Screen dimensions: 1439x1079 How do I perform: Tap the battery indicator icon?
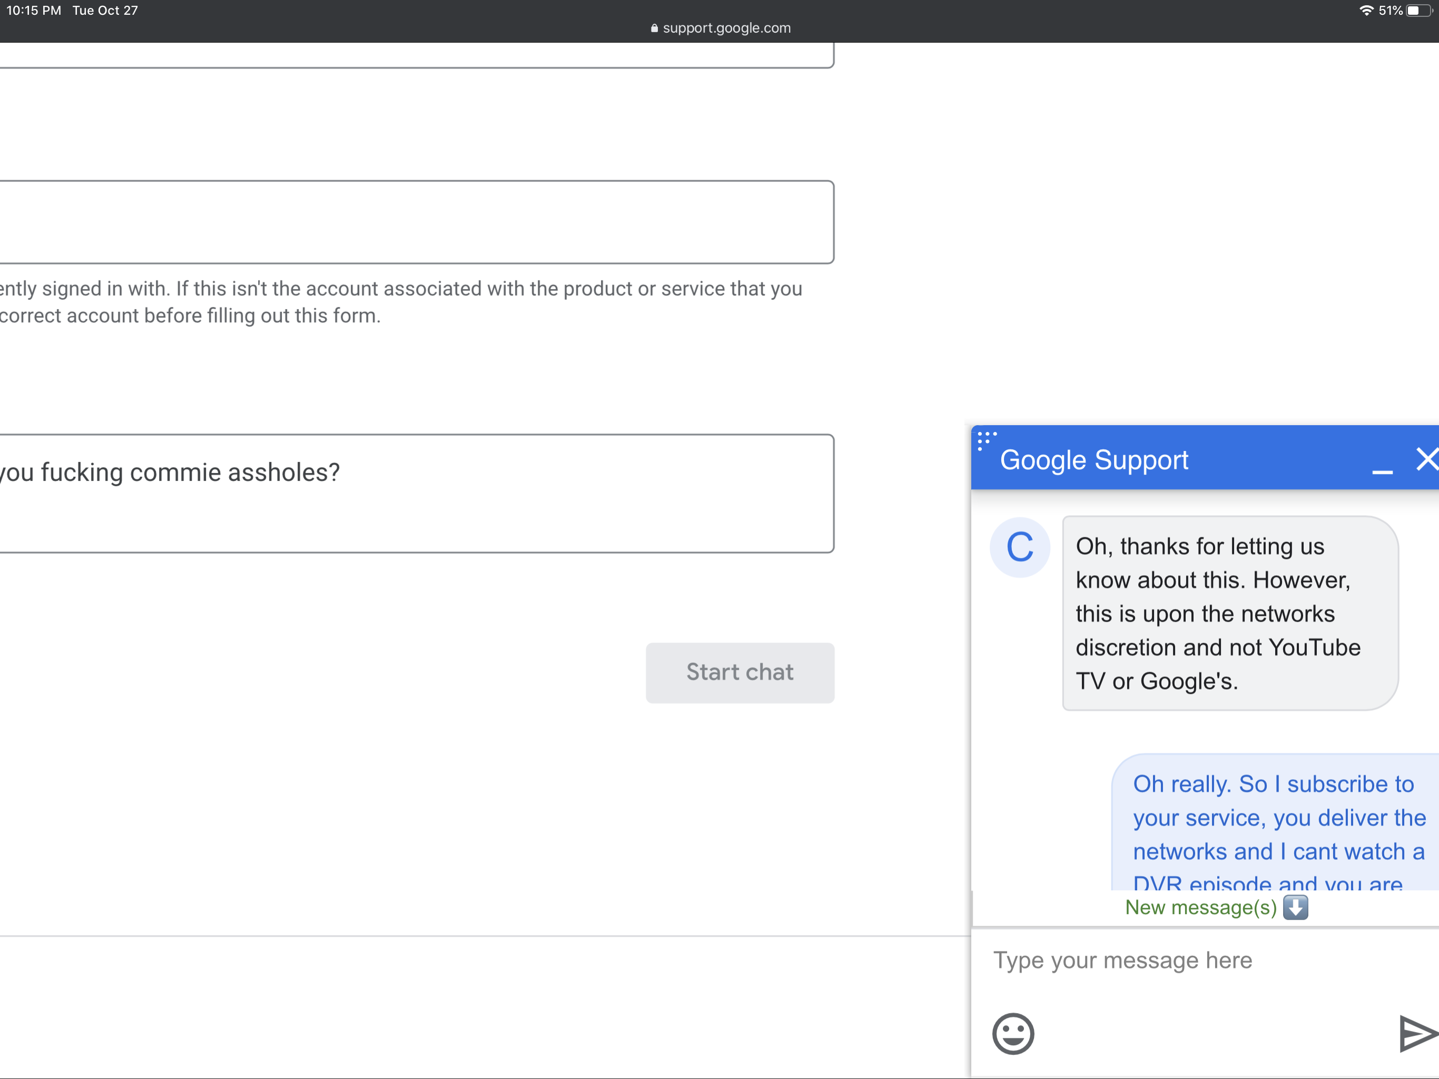(x=1419, y=11)
